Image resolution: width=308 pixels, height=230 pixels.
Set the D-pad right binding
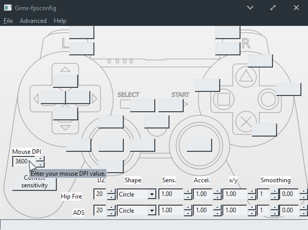(x=78, y=97)
